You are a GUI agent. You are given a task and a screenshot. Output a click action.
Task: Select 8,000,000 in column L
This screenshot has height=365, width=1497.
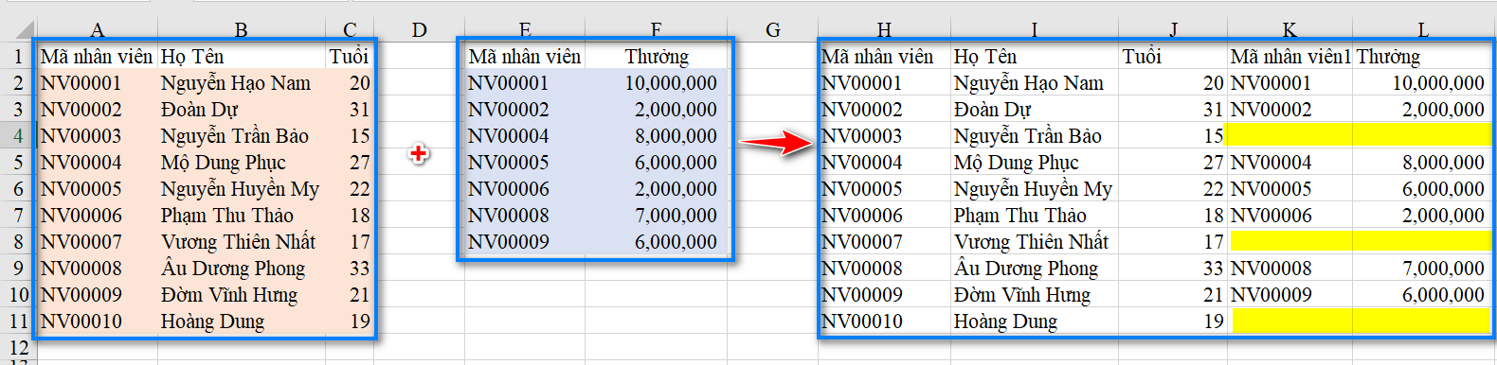click(x=1443, y=163)
